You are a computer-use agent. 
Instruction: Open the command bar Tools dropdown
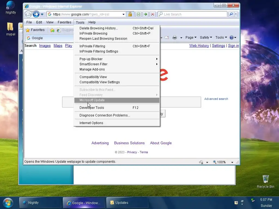click(221, 37)
